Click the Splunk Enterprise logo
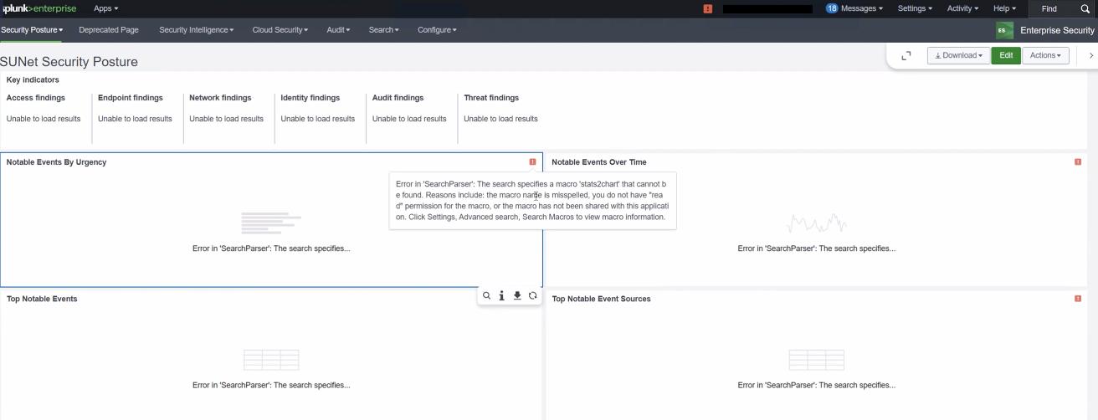 [x=39, y=8]
